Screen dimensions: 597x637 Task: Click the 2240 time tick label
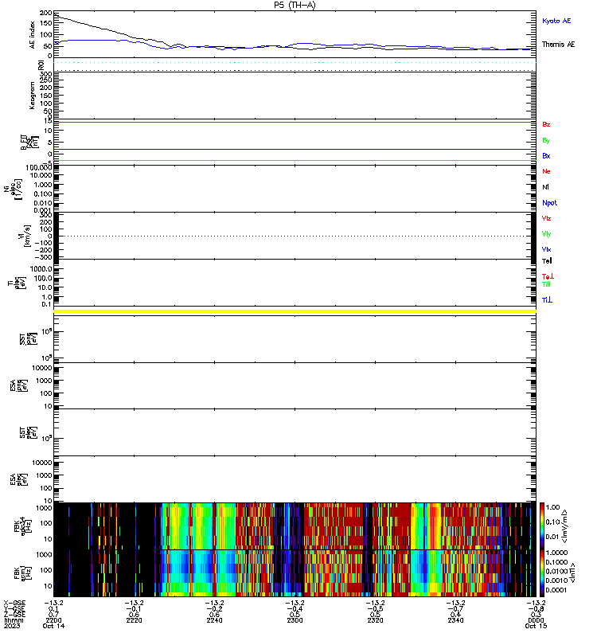pos(214,620)
